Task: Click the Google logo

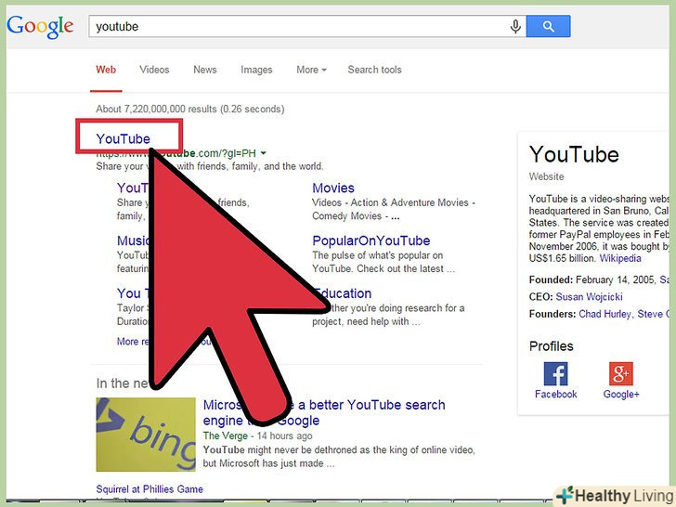Action: coord(40,27)
